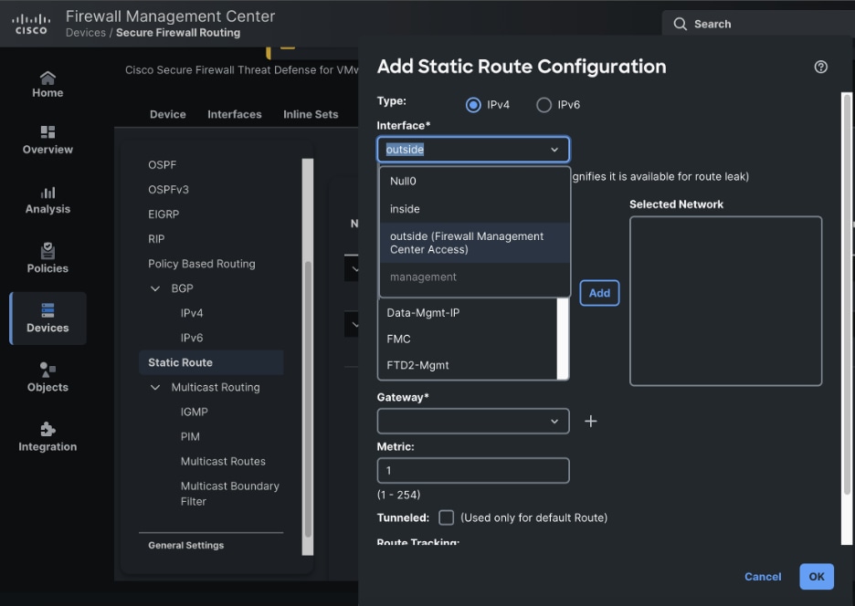Open the Integration puzzle icon
Image resolution: width=855 pixels, height=606 pixels.
click(47, 429)
